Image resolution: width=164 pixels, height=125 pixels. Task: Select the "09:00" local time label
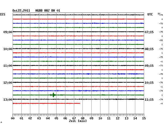[x=8, y=32]
